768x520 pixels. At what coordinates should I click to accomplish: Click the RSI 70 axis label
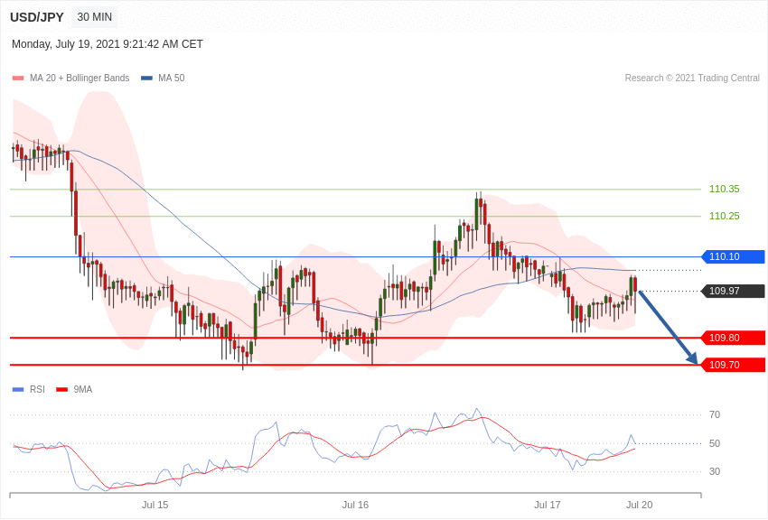coord(715,414)
